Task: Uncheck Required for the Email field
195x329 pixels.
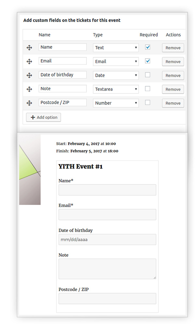Action: point(148,61)
